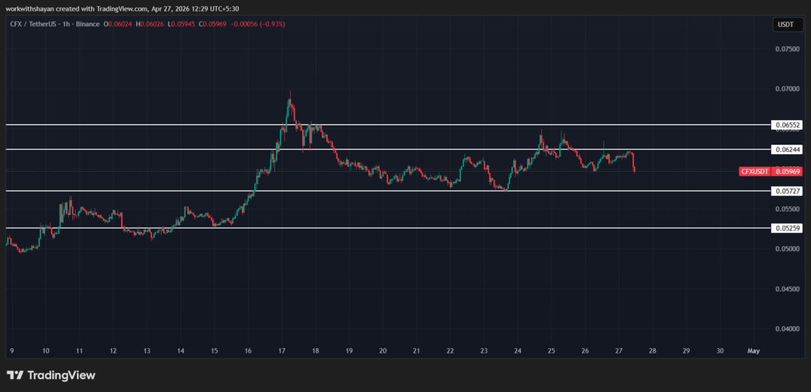Click the May label on time axis
811x392 pixels.
click(753, 351)
